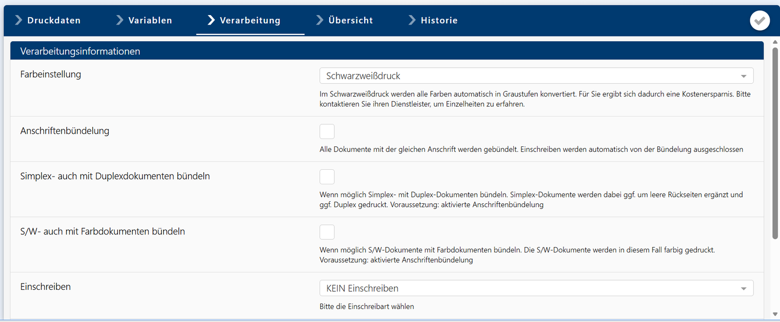Click the description starting 'Im Schwarzweißdruck werden alle Farben'

[535, 99]
